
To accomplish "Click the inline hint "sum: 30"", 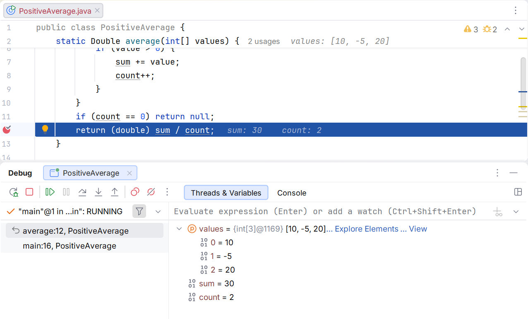I will point(245,130).
